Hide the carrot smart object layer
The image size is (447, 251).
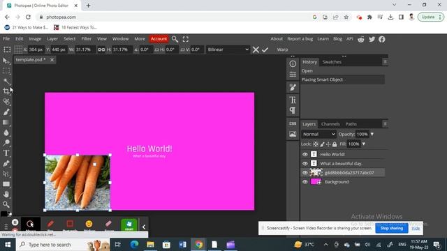[x=305, y=173]
